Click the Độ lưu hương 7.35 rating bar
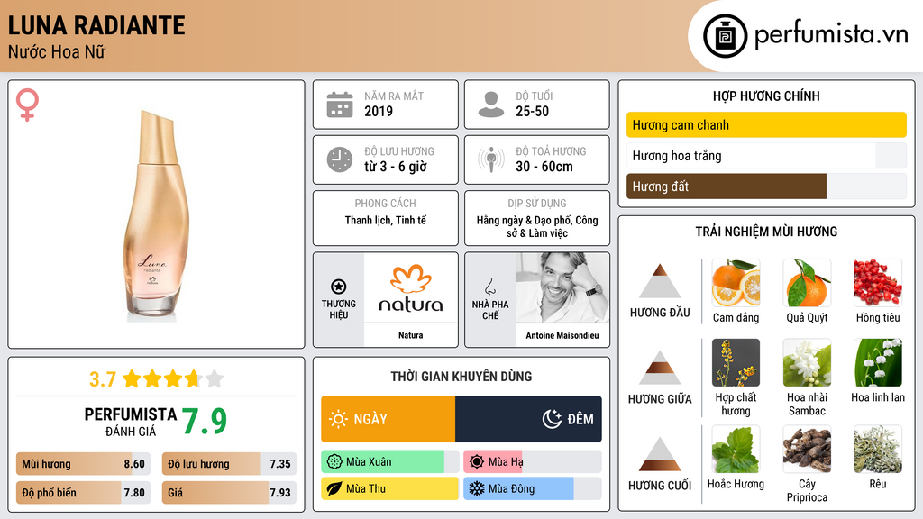This screenshot has height=519, width=923. pos(229,464)
